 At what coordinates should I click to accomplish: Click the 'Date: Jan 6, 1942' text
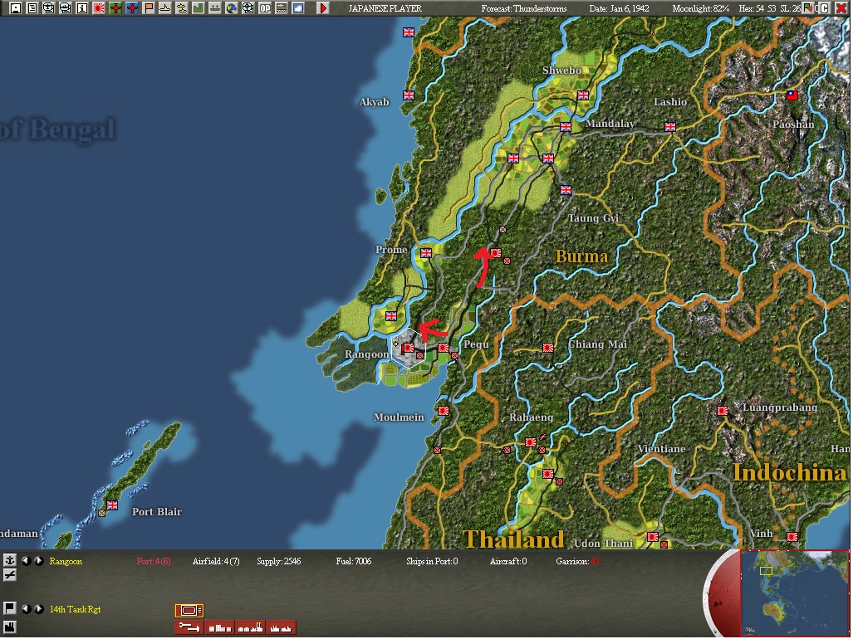(x=619, y=8)
